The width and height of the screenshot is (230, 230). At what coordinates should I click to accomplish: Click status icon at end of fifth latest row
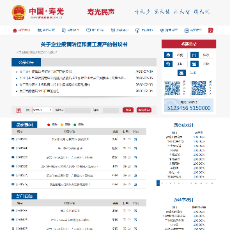[135, 176]
